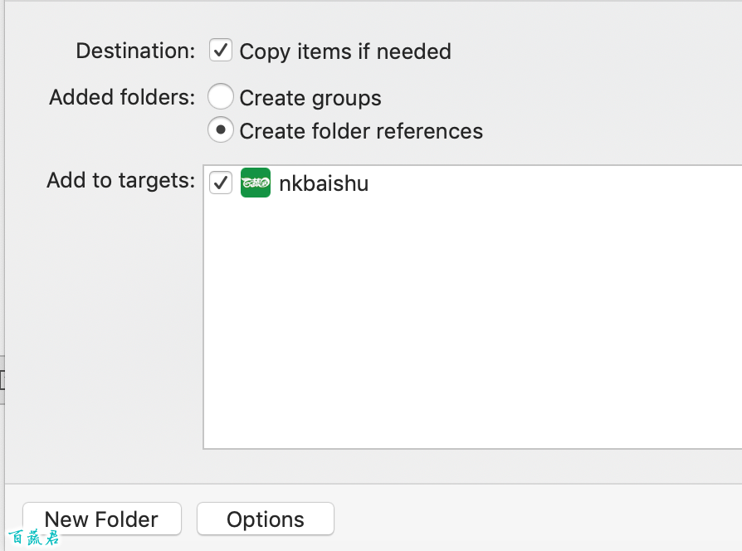Uncheck the nkbaishu target checkbox
This screenshot has width=742, height=551.
tap(221, 183)
